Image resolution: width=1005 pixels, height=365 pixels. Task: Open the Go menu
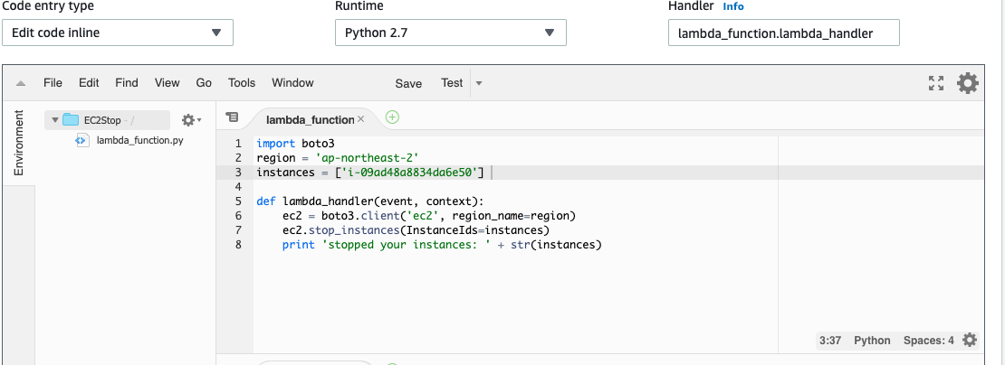(x=204, y=83)
